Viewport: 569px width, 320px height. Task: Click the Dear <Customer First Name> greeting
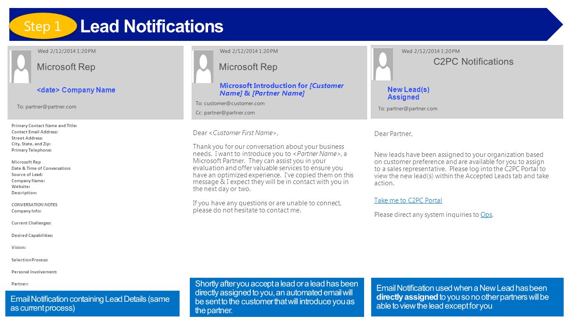coord(236,133)
